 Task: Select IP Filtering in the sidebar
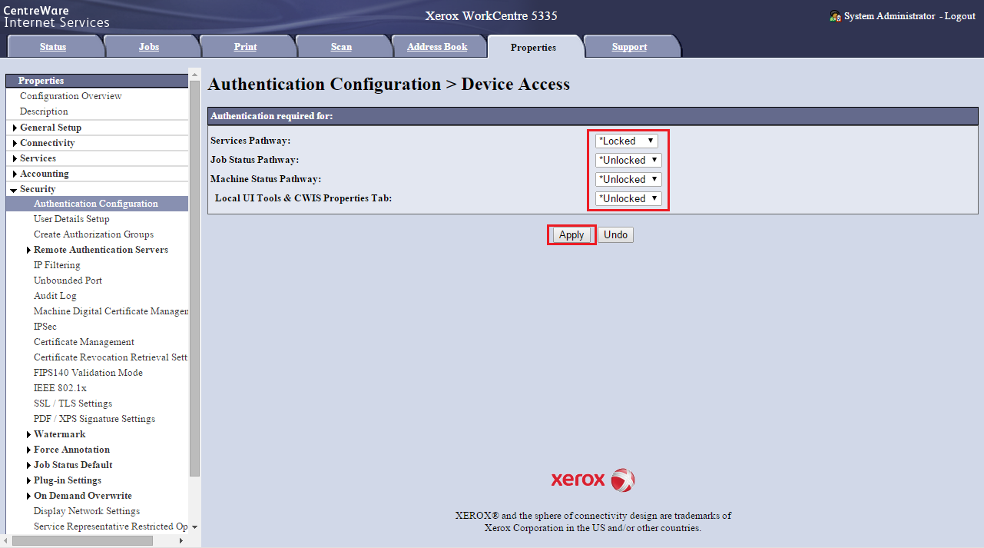point(57,265)
